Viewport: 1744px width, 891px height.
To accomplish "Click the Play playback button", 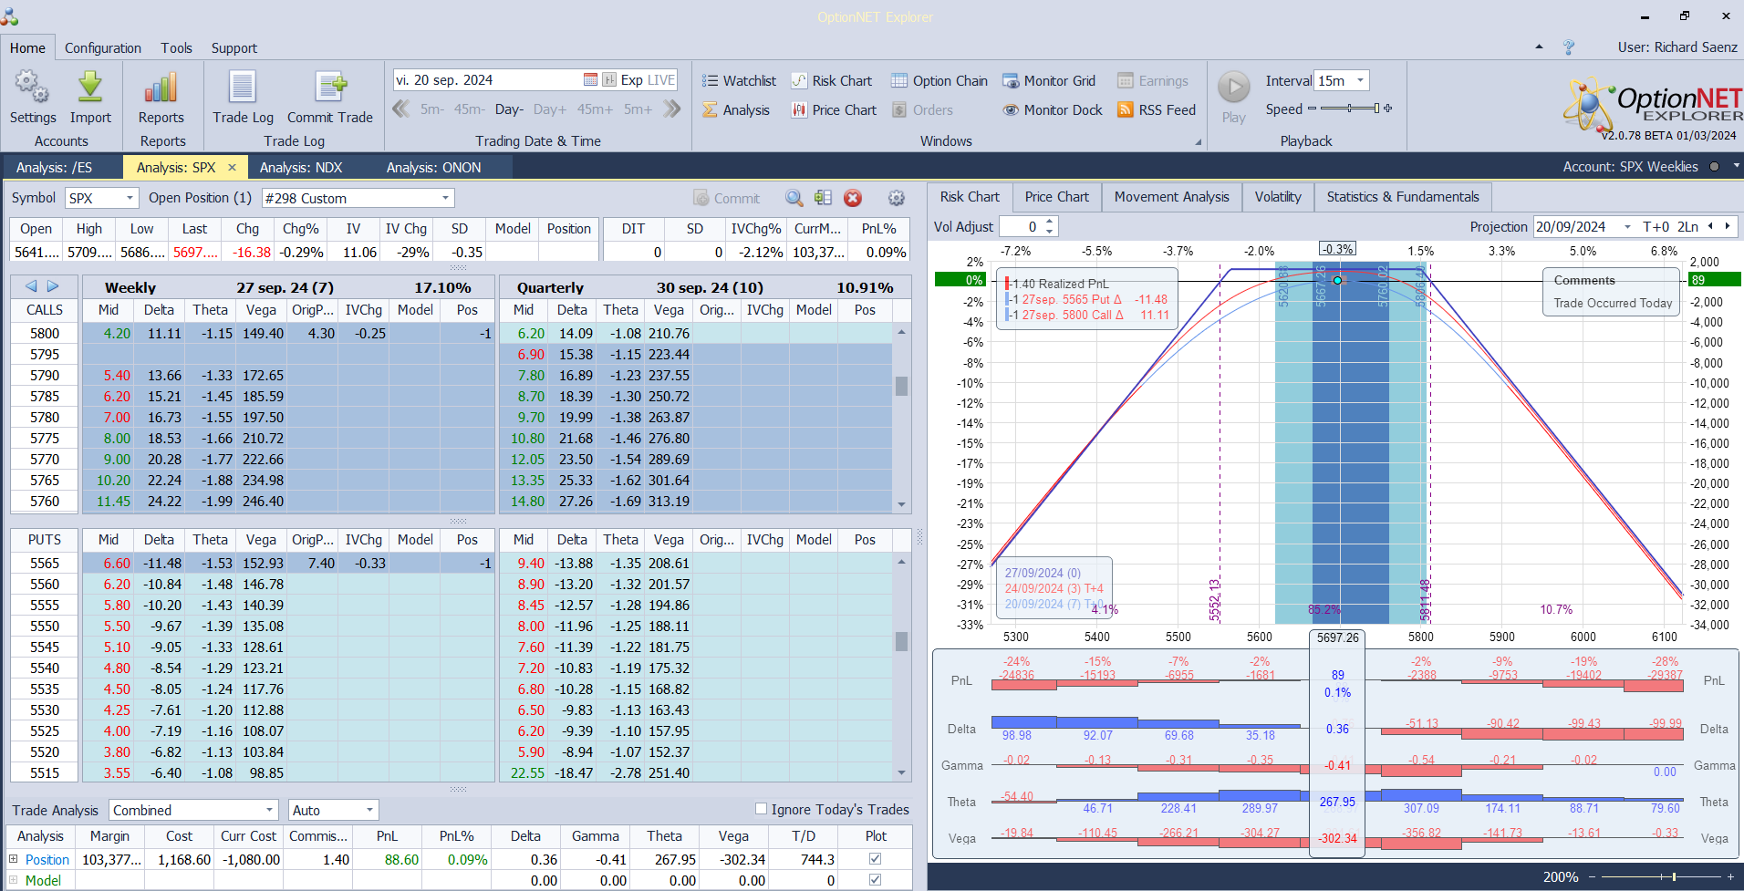I will click(x=1234, y=88).
